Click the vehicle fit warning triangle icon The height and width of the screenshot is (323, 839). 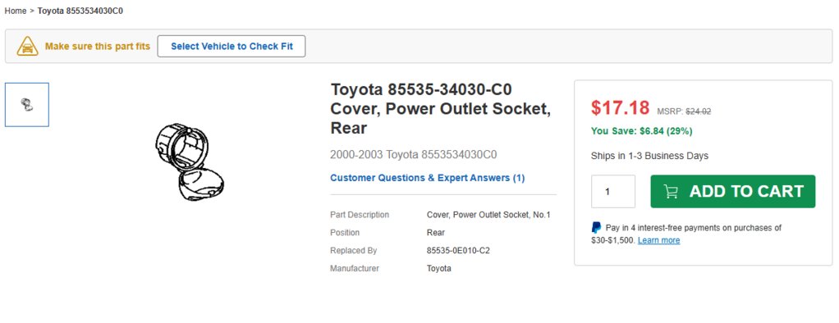tap(27, 47)
